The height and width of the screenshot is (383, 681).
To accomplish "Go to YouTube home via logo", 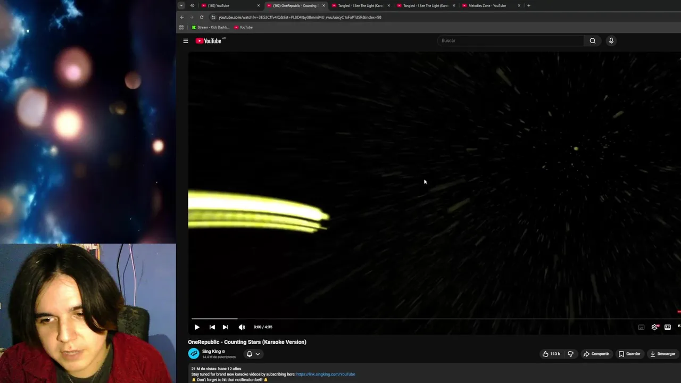I will click(x=209, y=40).
